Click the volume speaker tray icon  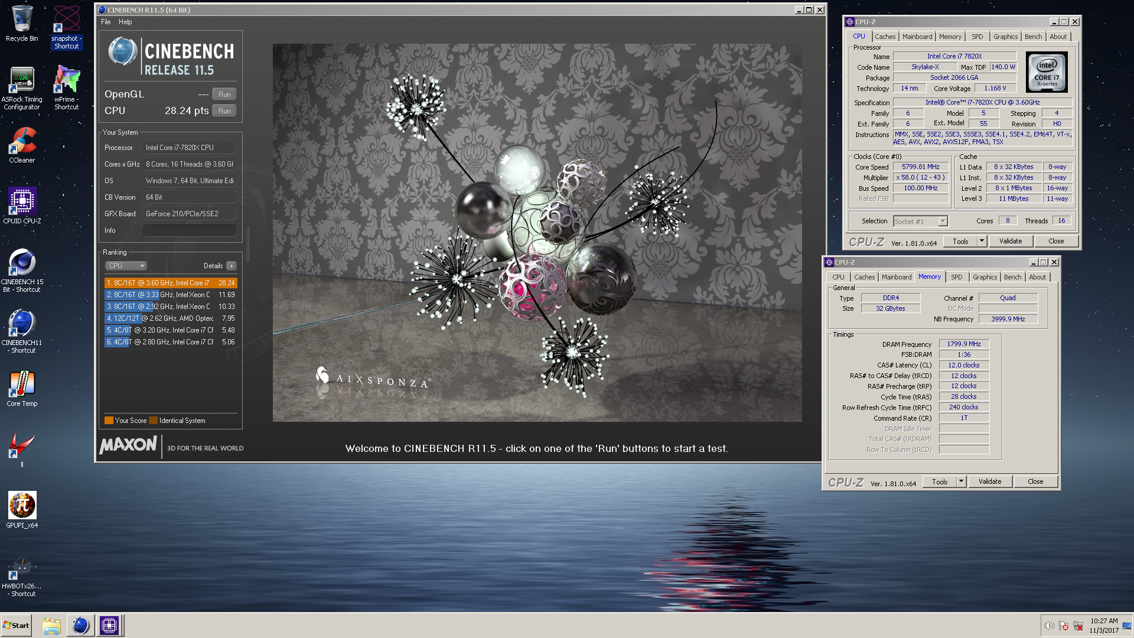pos(1049,626)
